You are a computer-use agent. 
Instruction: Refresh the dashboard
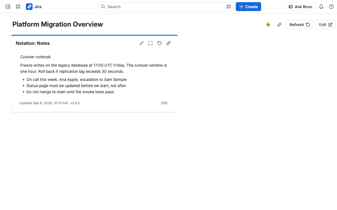[299, 24]
